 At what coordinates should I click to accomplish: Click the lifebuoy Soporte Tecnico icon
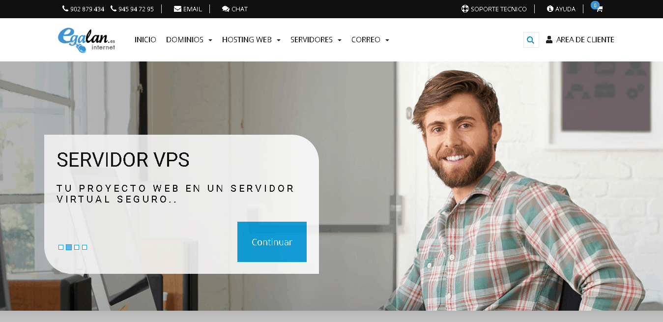(x=465, y=9)
